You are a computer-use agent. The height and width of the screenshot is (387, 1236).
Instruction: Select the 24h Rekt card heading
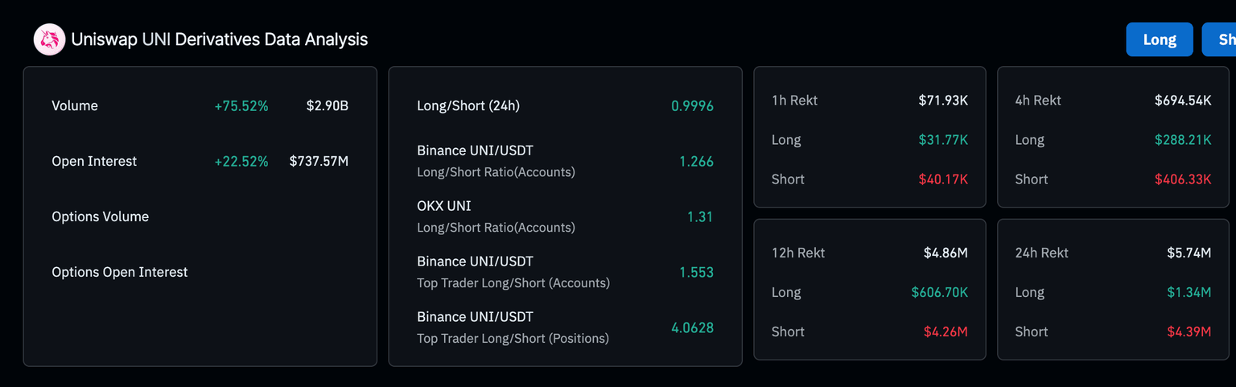pos(1042,253)
